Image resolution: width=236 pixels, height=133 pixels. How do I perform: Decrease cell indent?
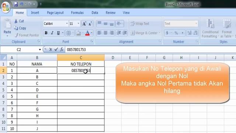(119, 33)
